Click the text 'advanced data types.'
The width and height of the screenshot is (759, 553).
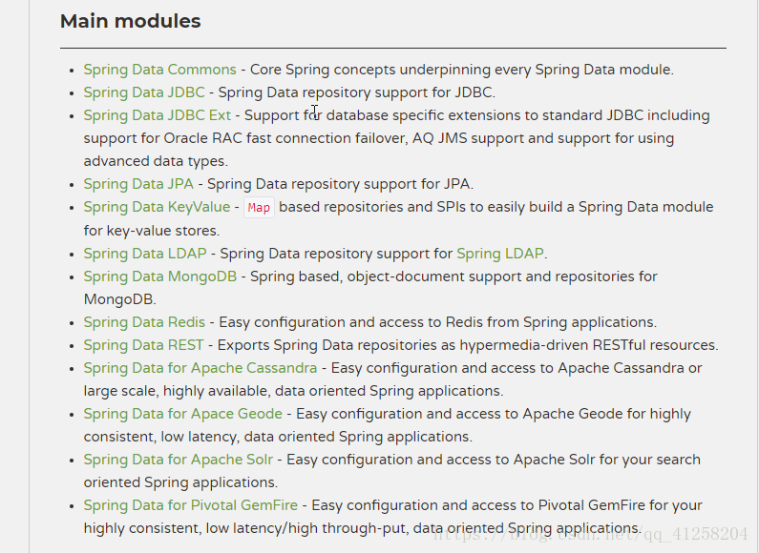pos(156,161)
